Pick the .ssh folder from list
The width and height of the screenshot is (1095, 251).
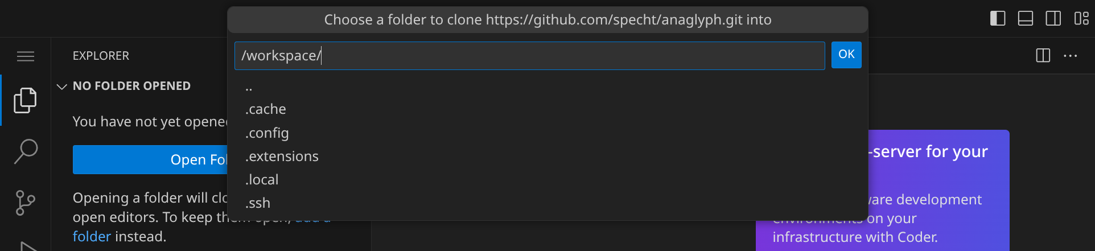(258, 203)
